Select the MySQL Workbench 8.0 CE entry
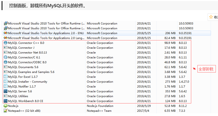Viewport: 218px width, 116px height. [x=26, y=101]
